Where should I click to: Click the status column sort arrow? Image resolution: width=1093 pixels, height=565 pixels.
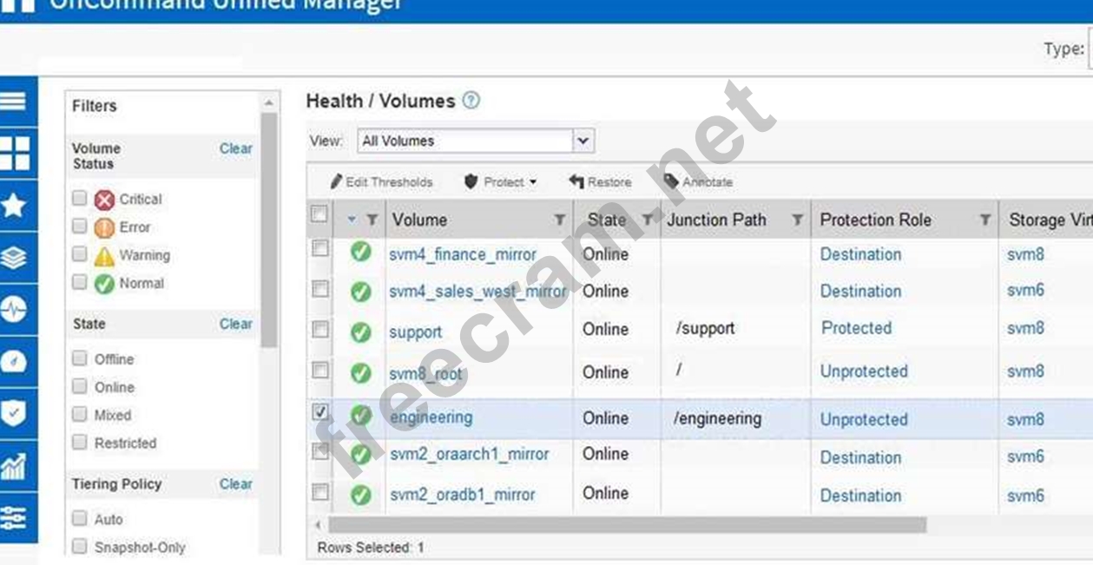tap(352, 220)
